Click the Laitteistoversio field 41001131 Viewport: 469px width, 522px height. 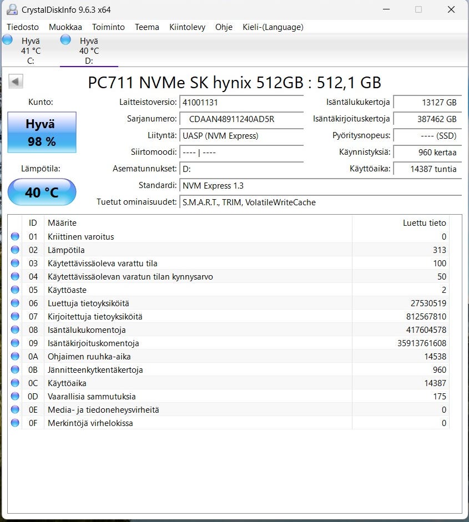241,102
